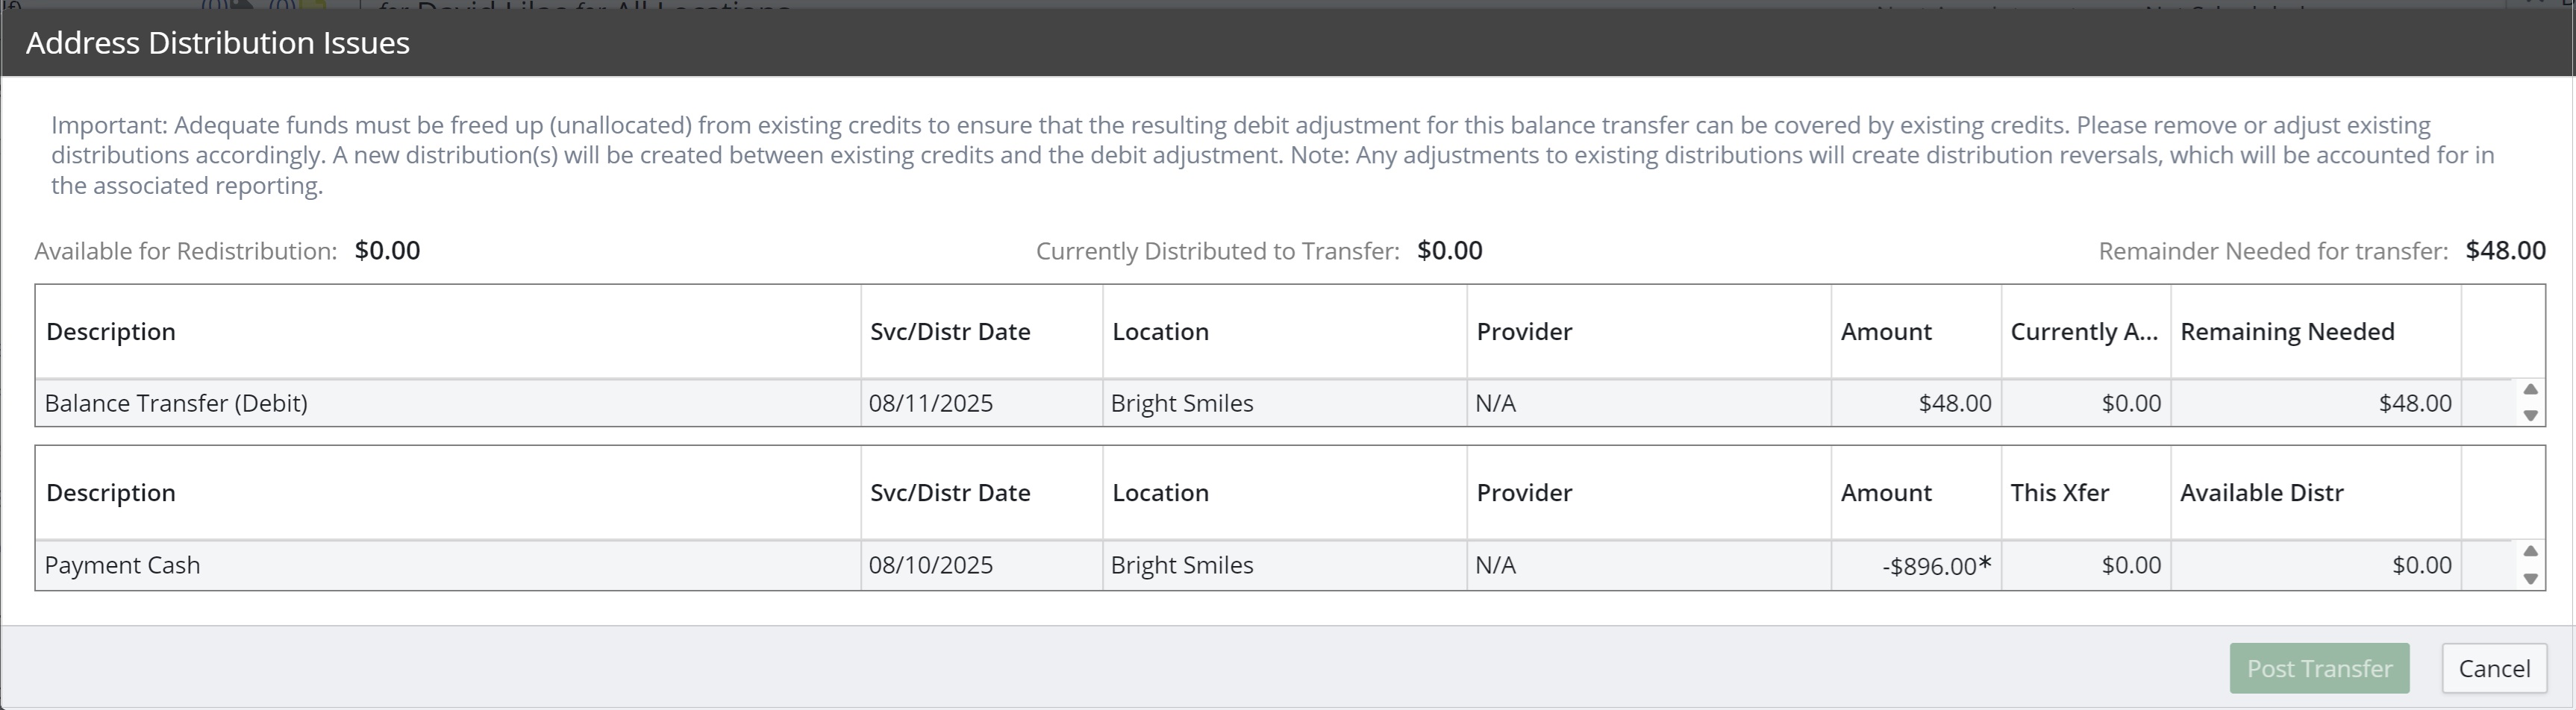
Task: Click Location header in the upper table
Action: pos(1160,332)
